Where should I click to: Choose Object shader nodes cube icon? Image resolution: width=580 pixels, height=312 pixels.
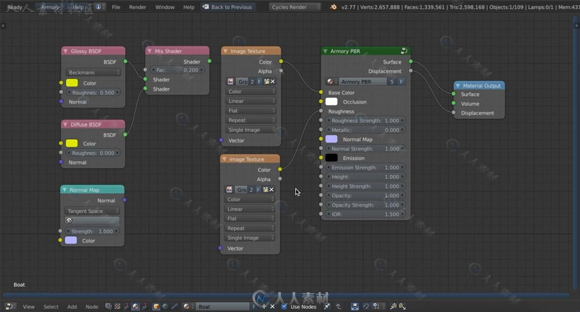(156, 307)
